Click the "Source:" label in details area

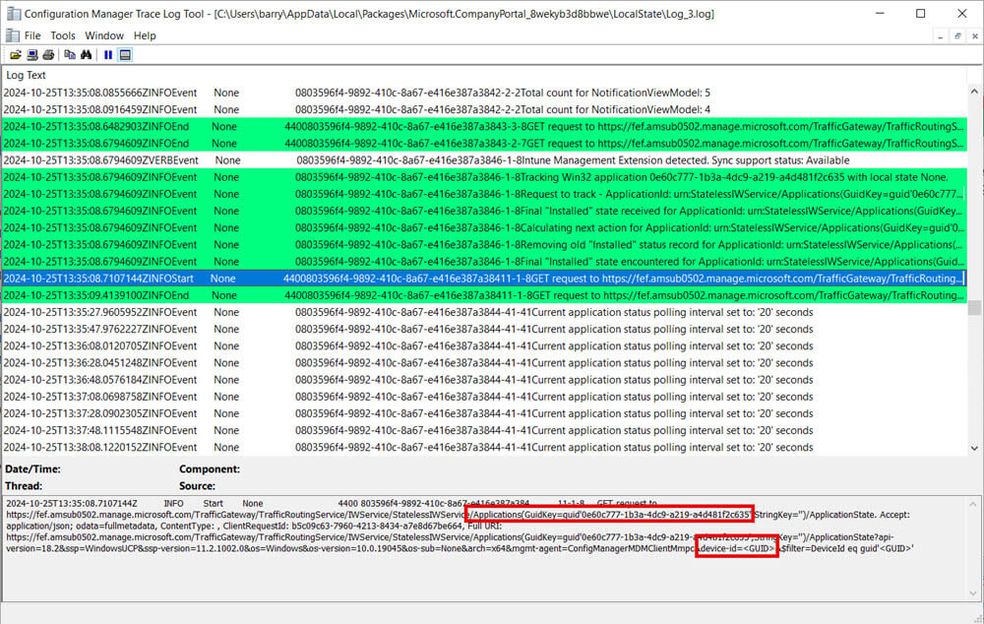197,486
